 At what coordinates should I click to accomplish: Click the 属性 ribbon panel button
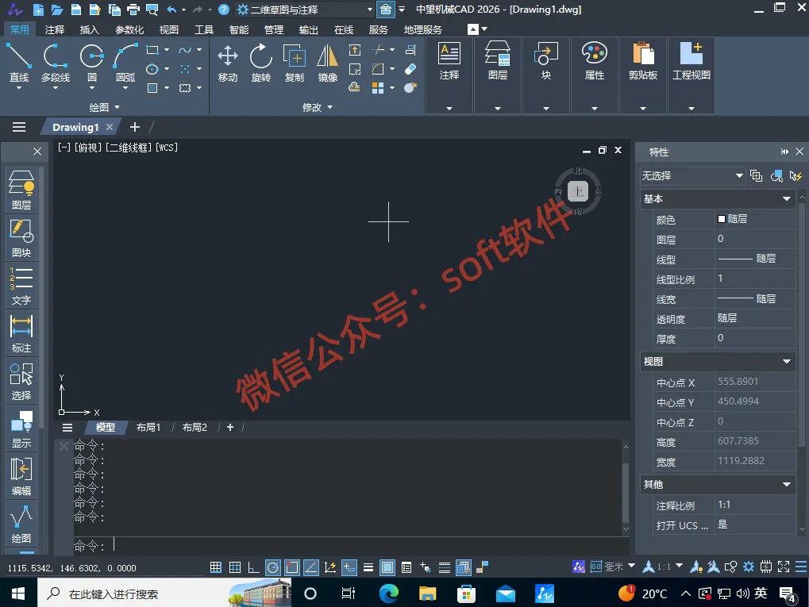click(x=595, y=75)
